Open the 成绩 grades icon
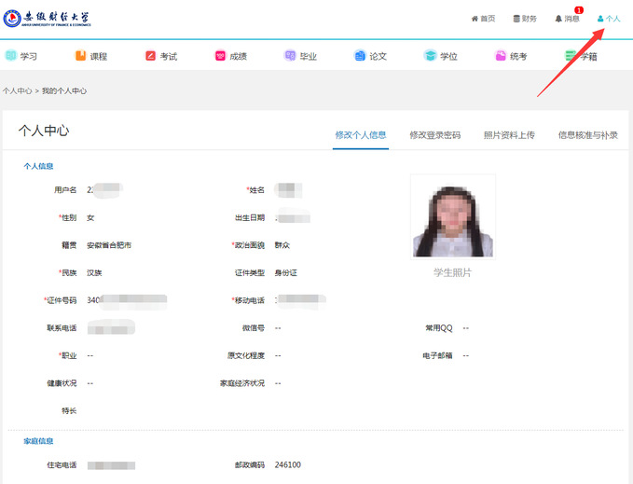This screenshot has height=484, width=633. coord(220,56)
